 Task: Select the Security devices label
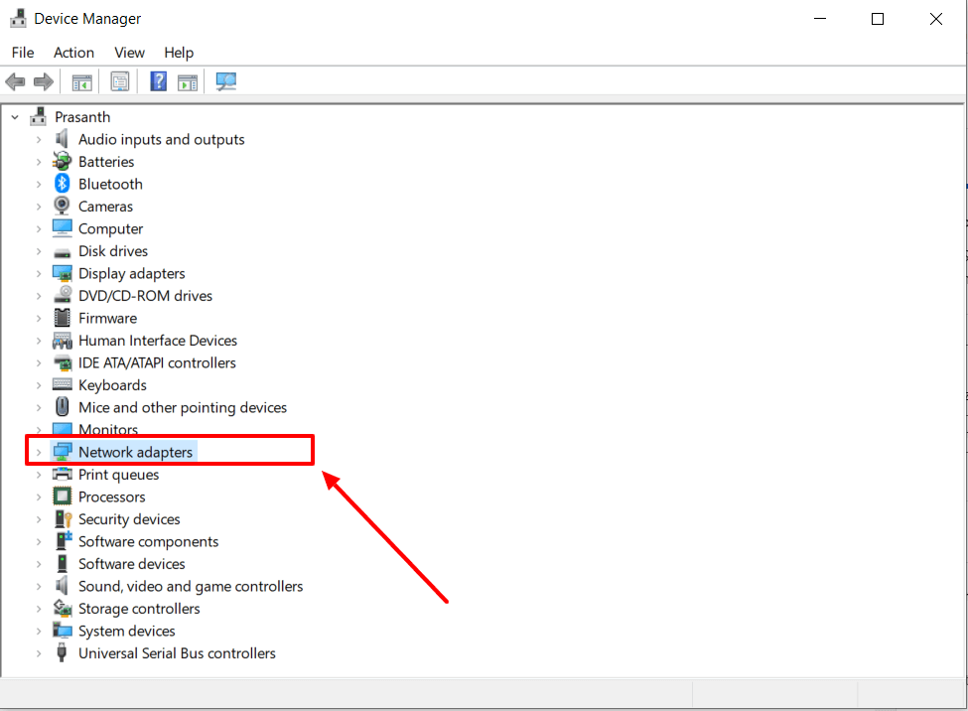click(x=129, y=519)
